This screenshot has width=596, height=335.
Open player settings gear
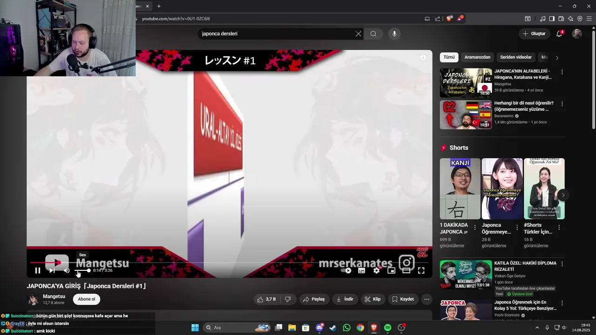(377, 270)
